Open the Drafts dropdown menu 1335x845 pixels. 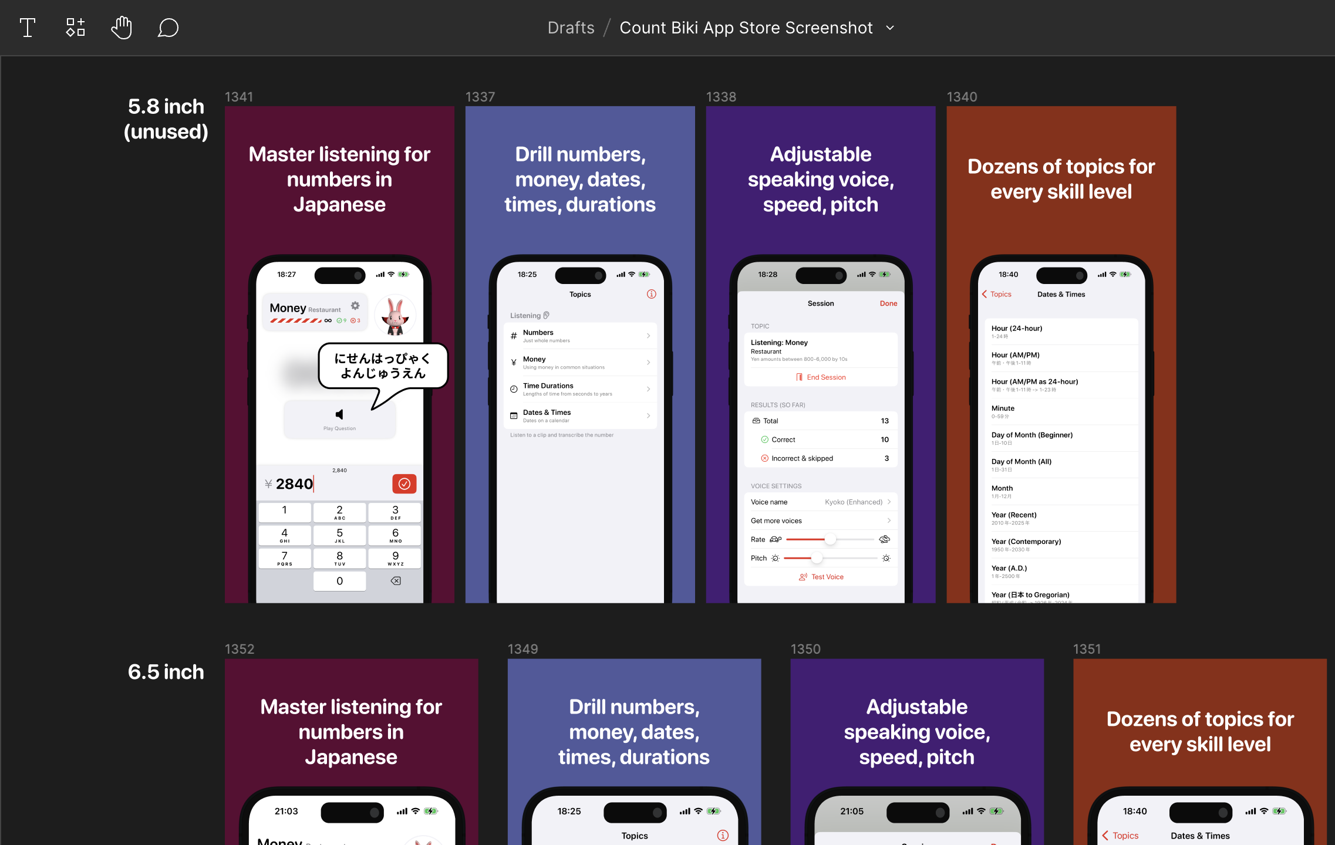point(569,27)
